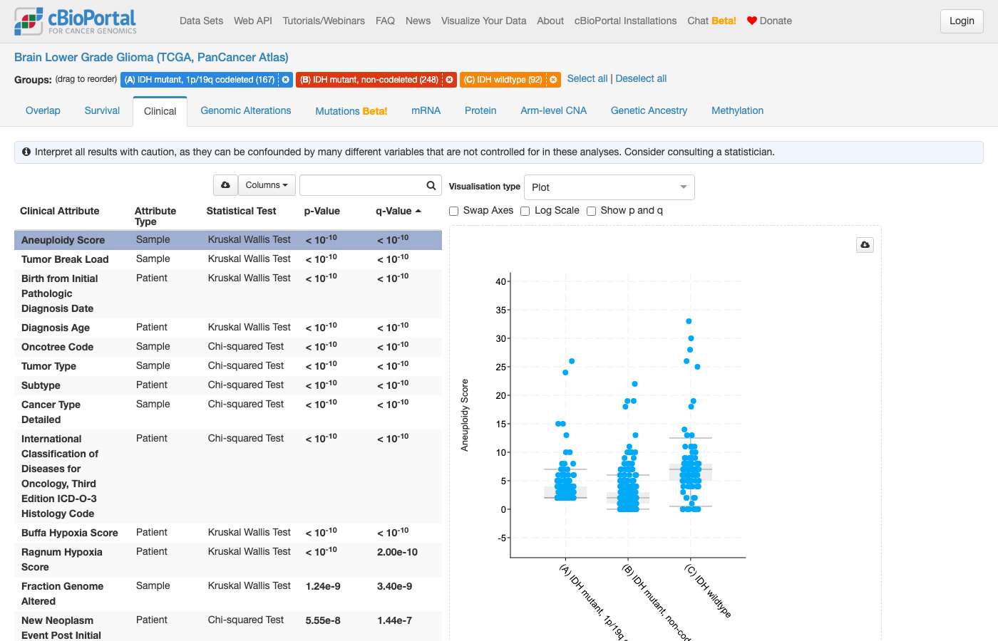Click the heart Donate link

point(769,21)
